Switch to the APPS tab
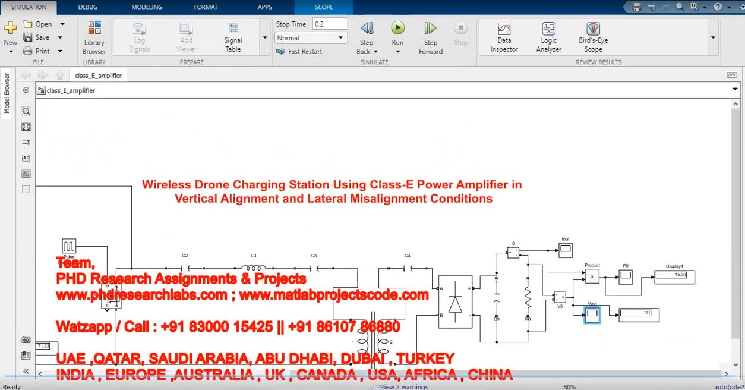This screenshot has height=390, width=745. pos(265,7)
